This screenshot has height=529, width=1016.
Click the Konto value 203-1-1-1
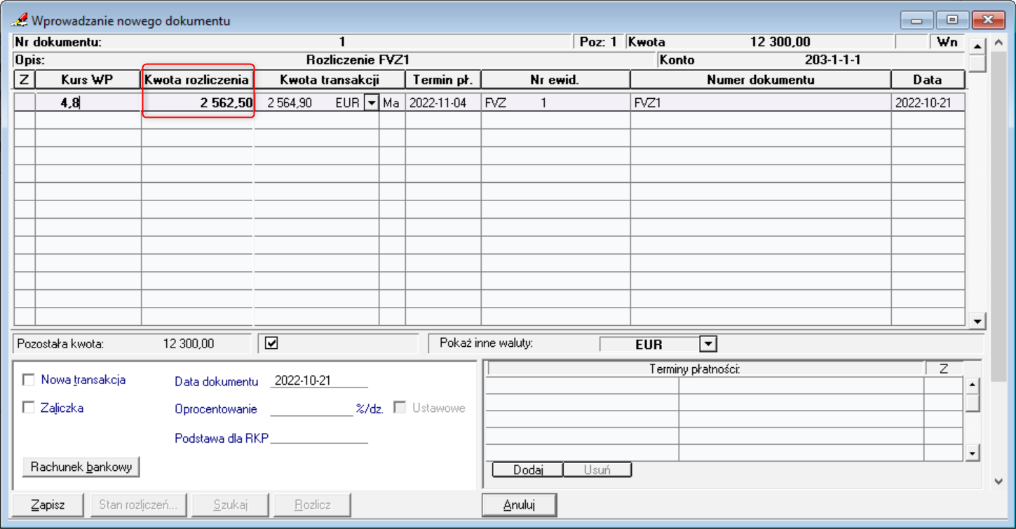click(832, 60)
